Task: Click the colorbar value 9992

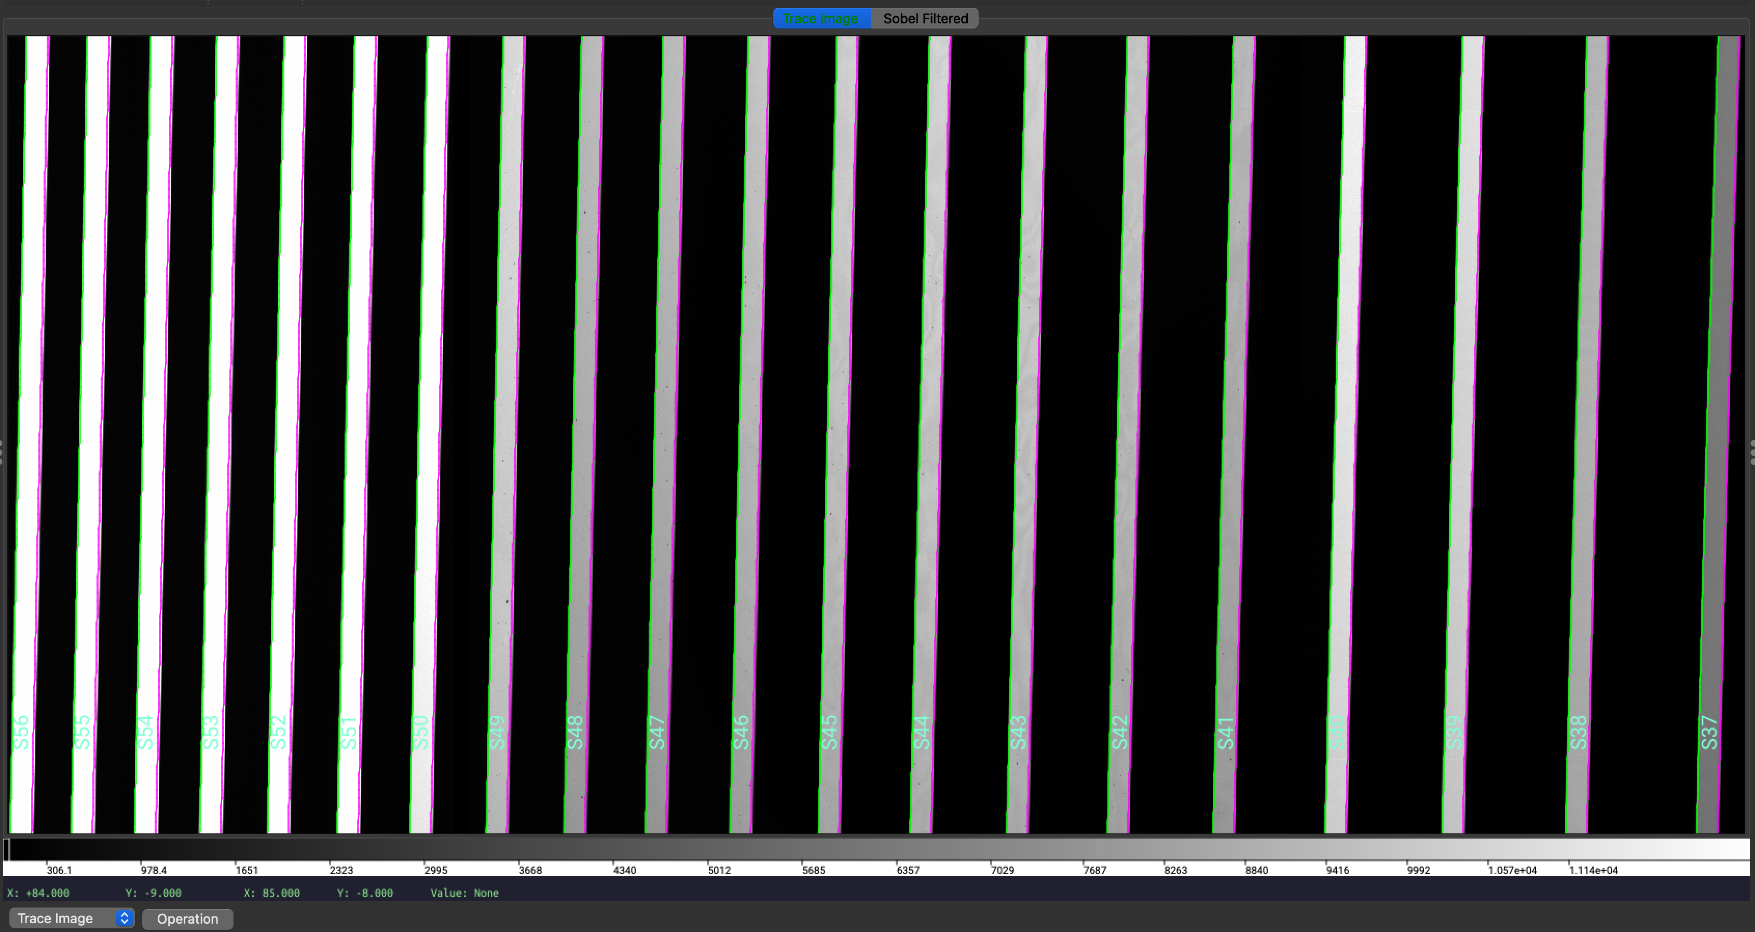Action: [1418, 870]
